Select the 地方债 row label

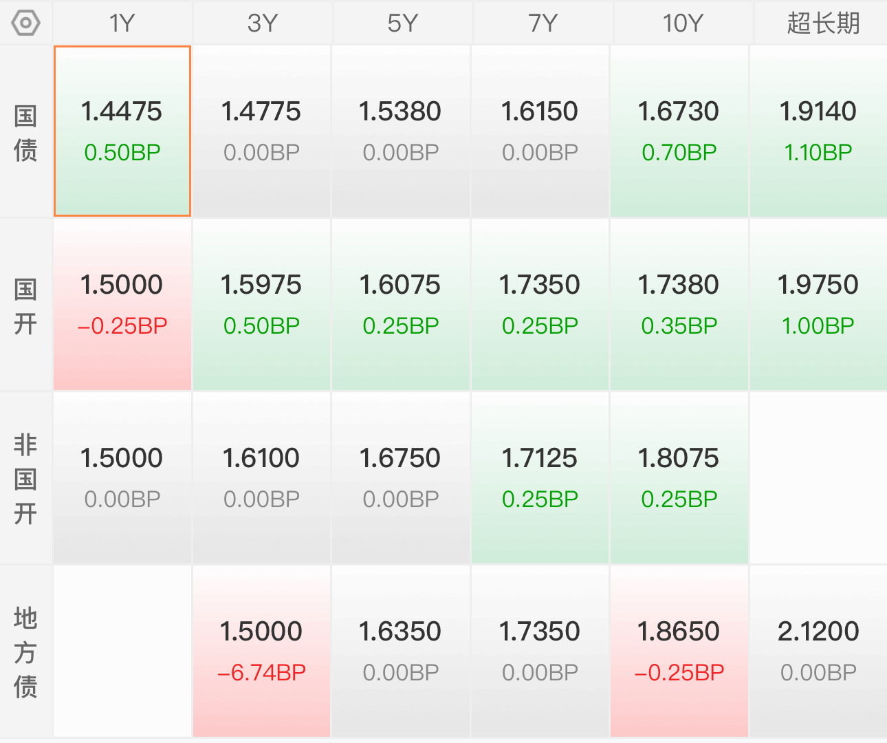tap(26, 652)
